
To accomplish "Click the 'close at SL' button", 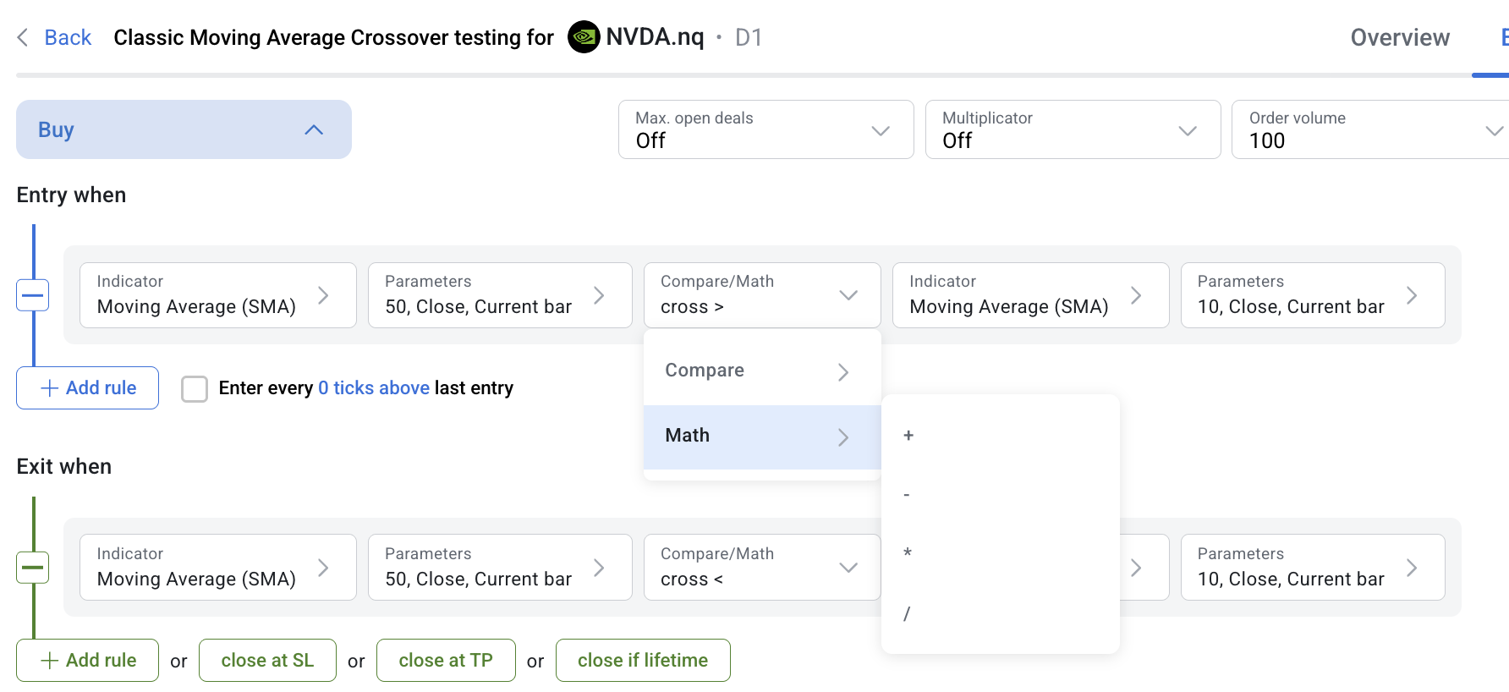I will tap(267, 661).
